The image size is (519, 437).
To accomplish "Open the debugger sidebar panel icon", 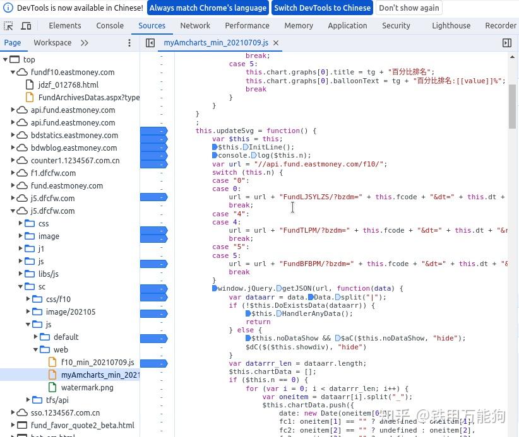I will click(507, 42).
